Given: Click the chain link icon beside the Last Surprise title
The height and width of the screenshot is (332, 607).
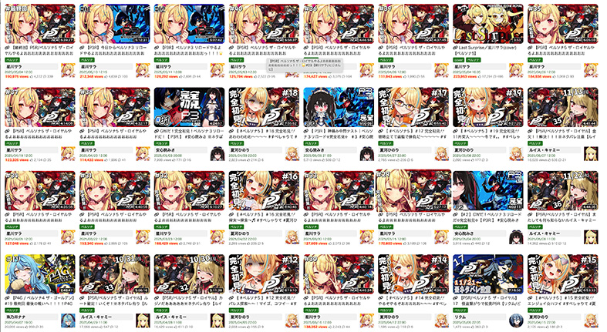Looking at the screenshot, I should [x=456, y=48].
